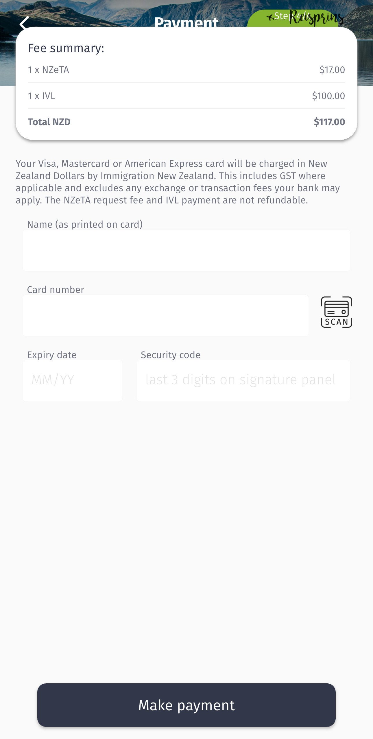Focus the Security code input field
Image resolution: width=373 pixels, height=739 pixels.
tap(243, 381)
